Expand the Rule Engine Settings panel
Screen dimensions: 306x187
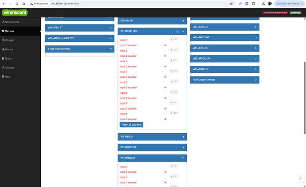pyautogui.click(x=225, y=80)
